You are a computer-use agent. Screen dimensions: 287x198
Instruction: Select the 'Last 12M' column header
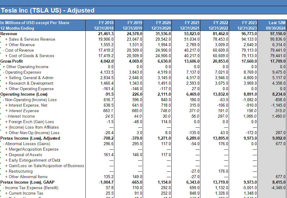pyautogui.click(x=277, y=23)
